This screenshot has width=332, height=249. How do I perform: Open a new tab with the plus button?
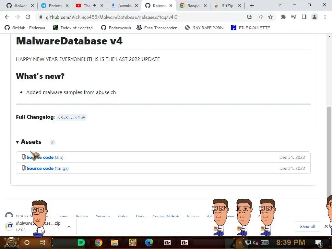[252, 6]
